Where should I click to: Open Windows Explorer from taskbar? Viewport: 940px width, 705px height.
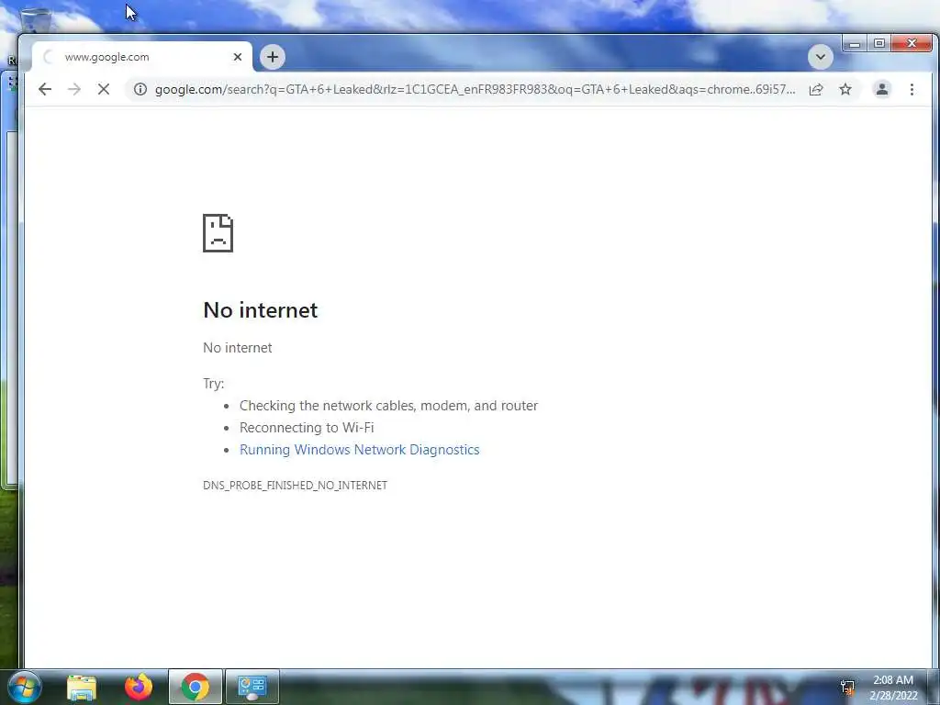(x=82, y=687)
